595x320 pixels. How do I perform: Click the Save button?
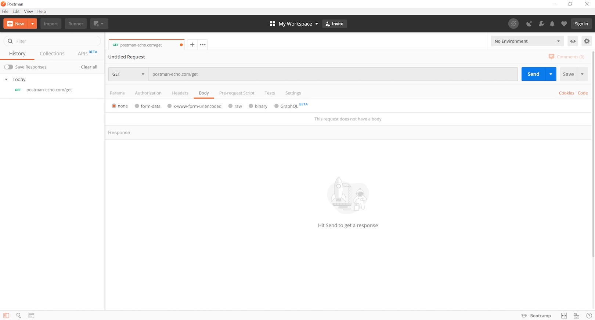[x=568, y=74]
